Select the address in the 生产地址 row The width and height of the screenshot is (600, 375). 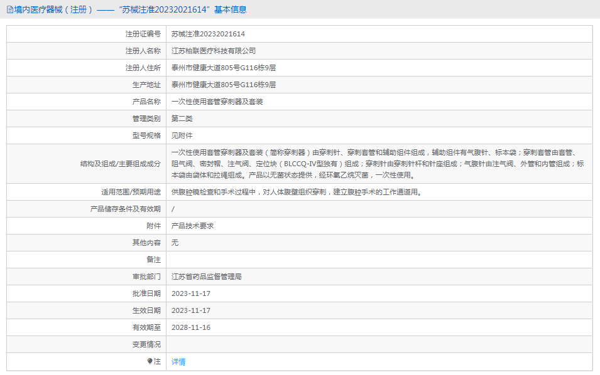(224, 85)
